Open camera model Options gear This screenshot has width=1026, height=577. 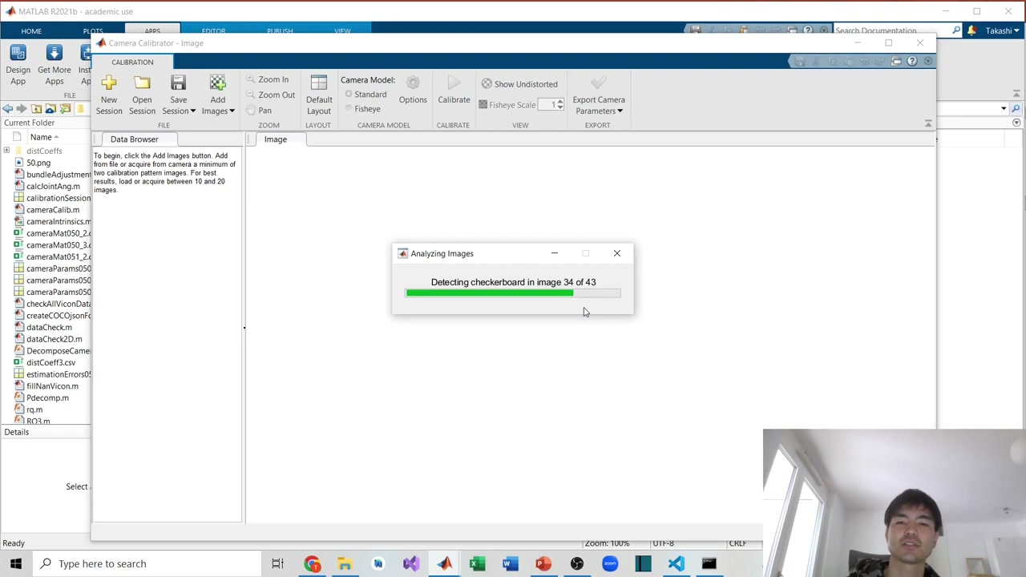pos(413,83)
